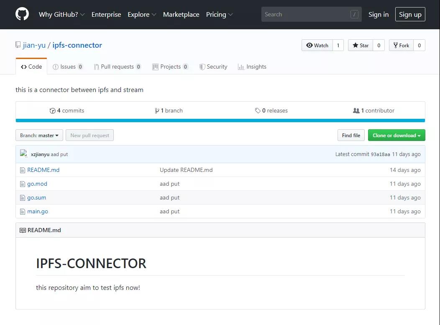This screenshot has width=440, height=325.
Task: Open the Branch: master dropdown
Action: 39,135
